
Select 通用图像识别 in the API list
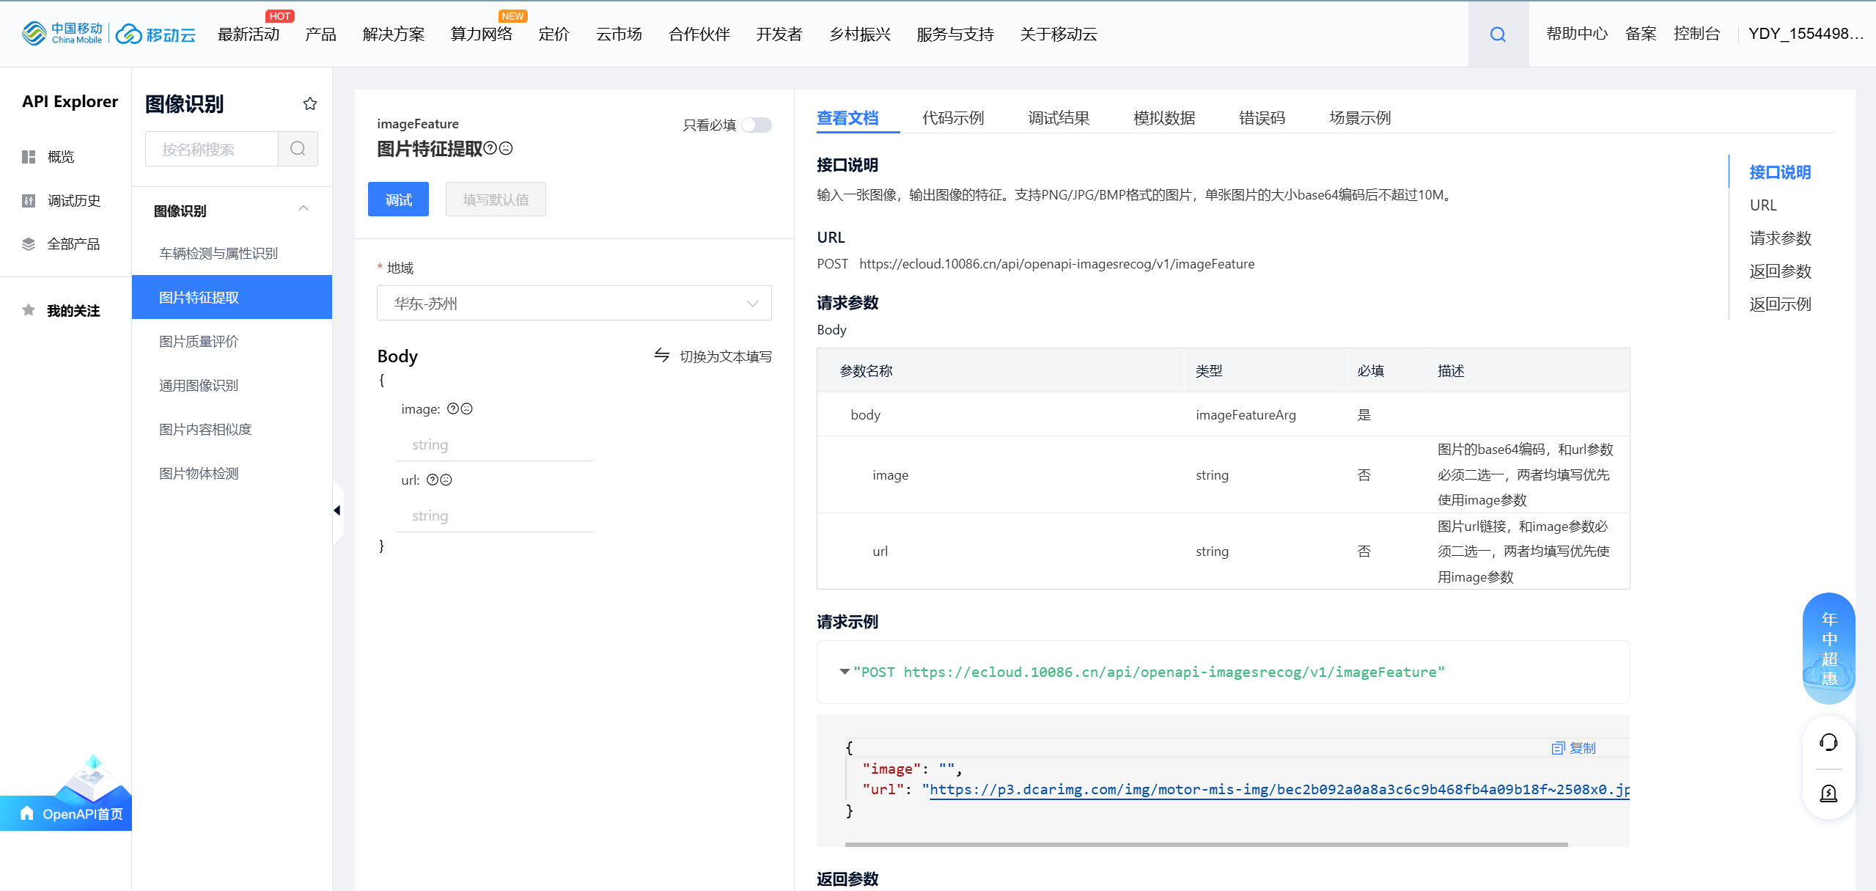click(232, 385)
